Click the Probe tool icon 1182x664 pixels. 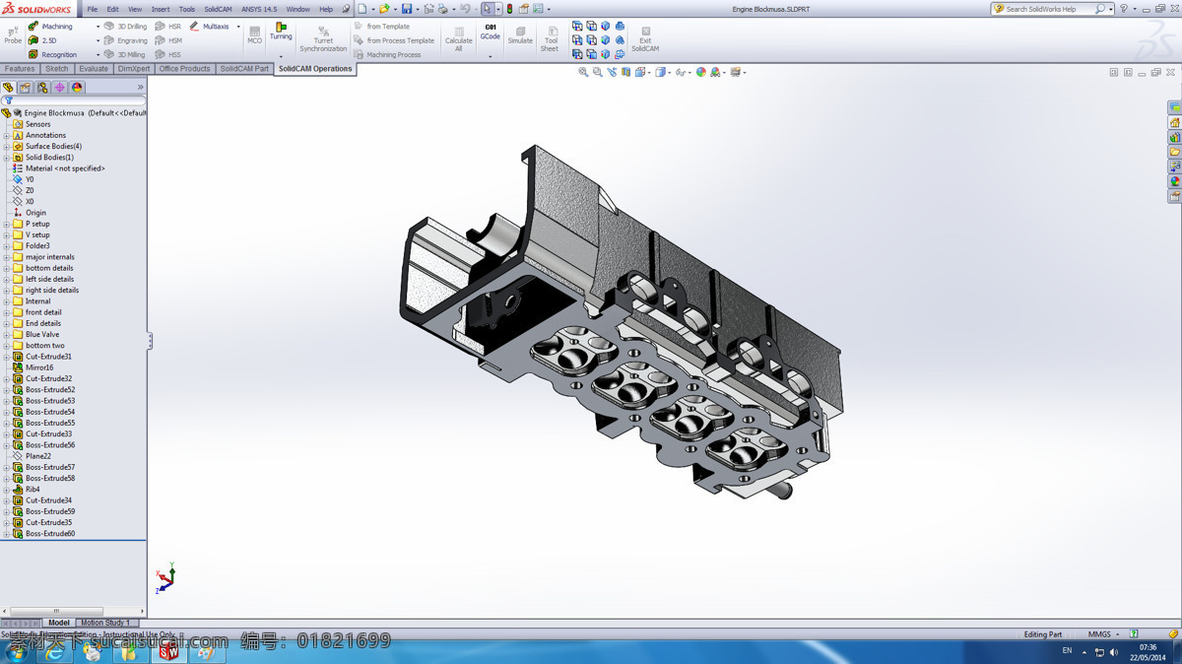pos(12,34)
